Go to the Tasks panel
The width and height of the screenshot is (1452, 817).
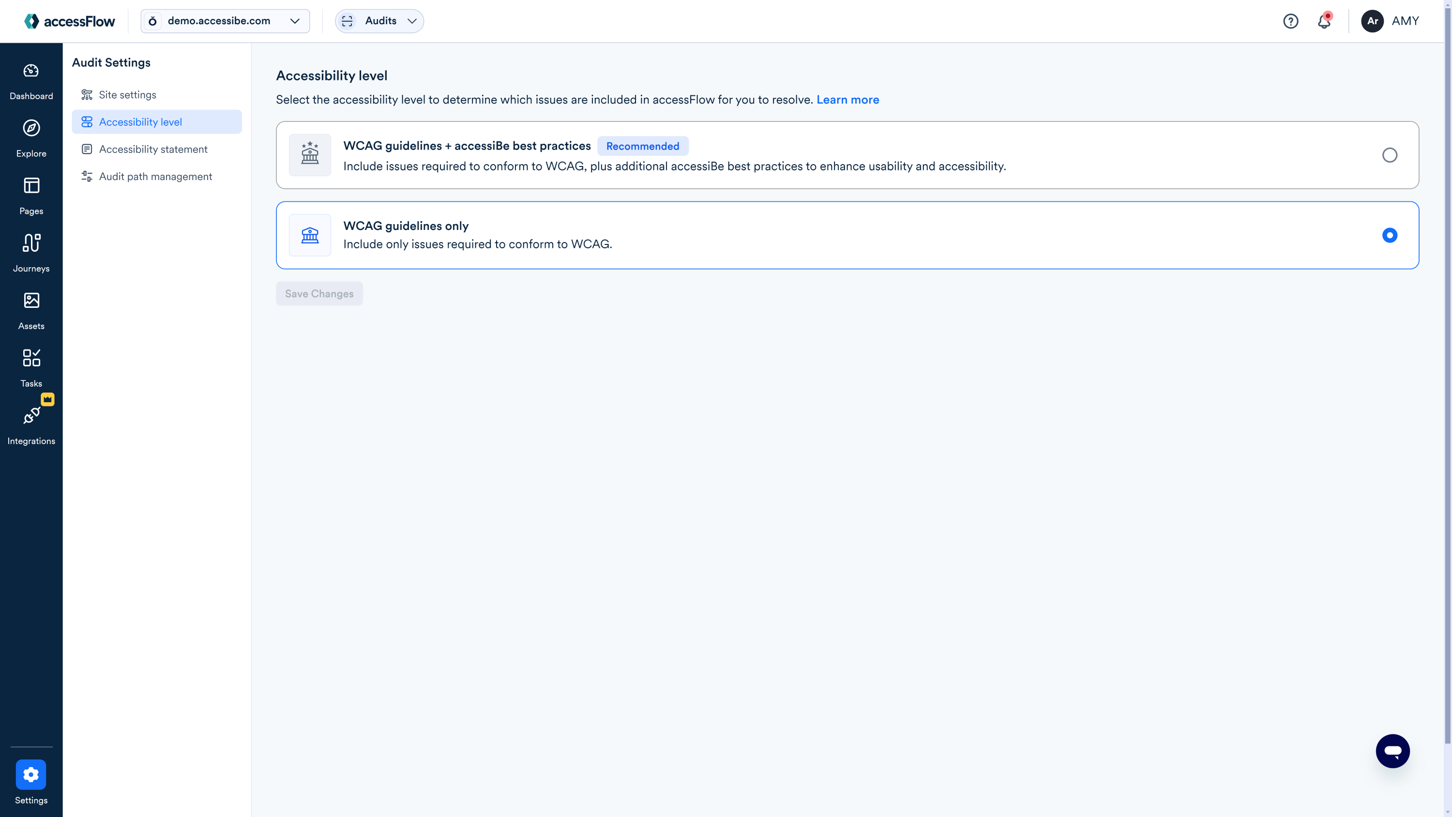31,367
